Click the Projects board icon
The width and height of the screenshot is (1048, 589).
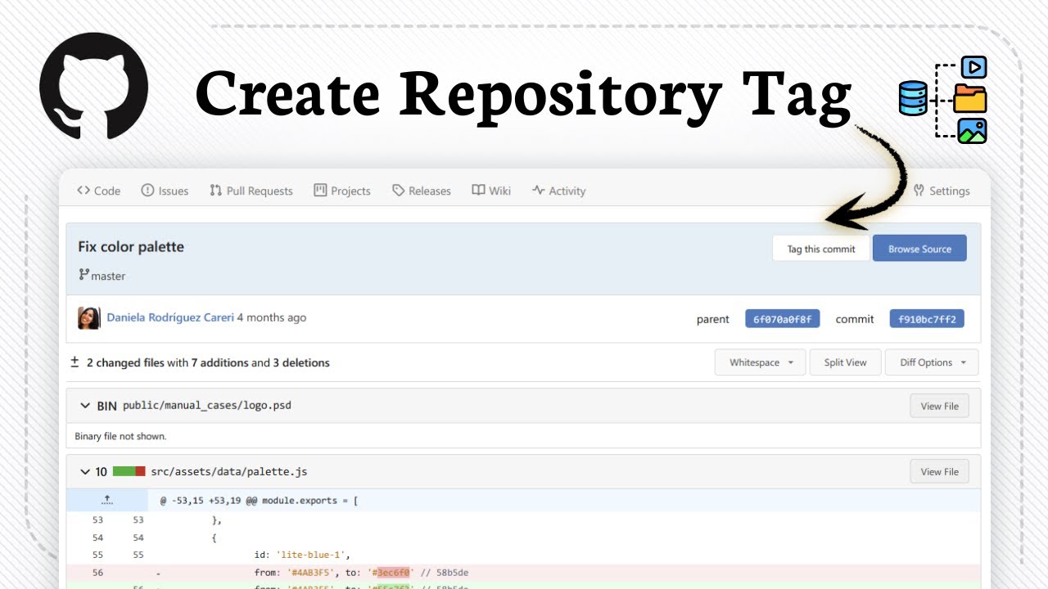[320, 191]
